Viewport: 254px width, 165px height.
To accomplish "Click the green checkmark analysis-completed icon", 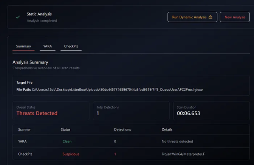I will tap(18, 17).
